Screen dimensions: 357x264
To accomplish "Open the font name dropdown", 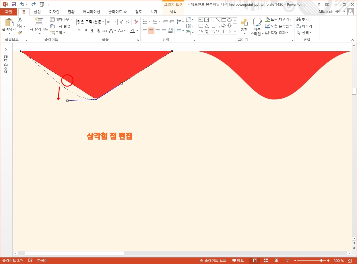I will tap(103, 22).
